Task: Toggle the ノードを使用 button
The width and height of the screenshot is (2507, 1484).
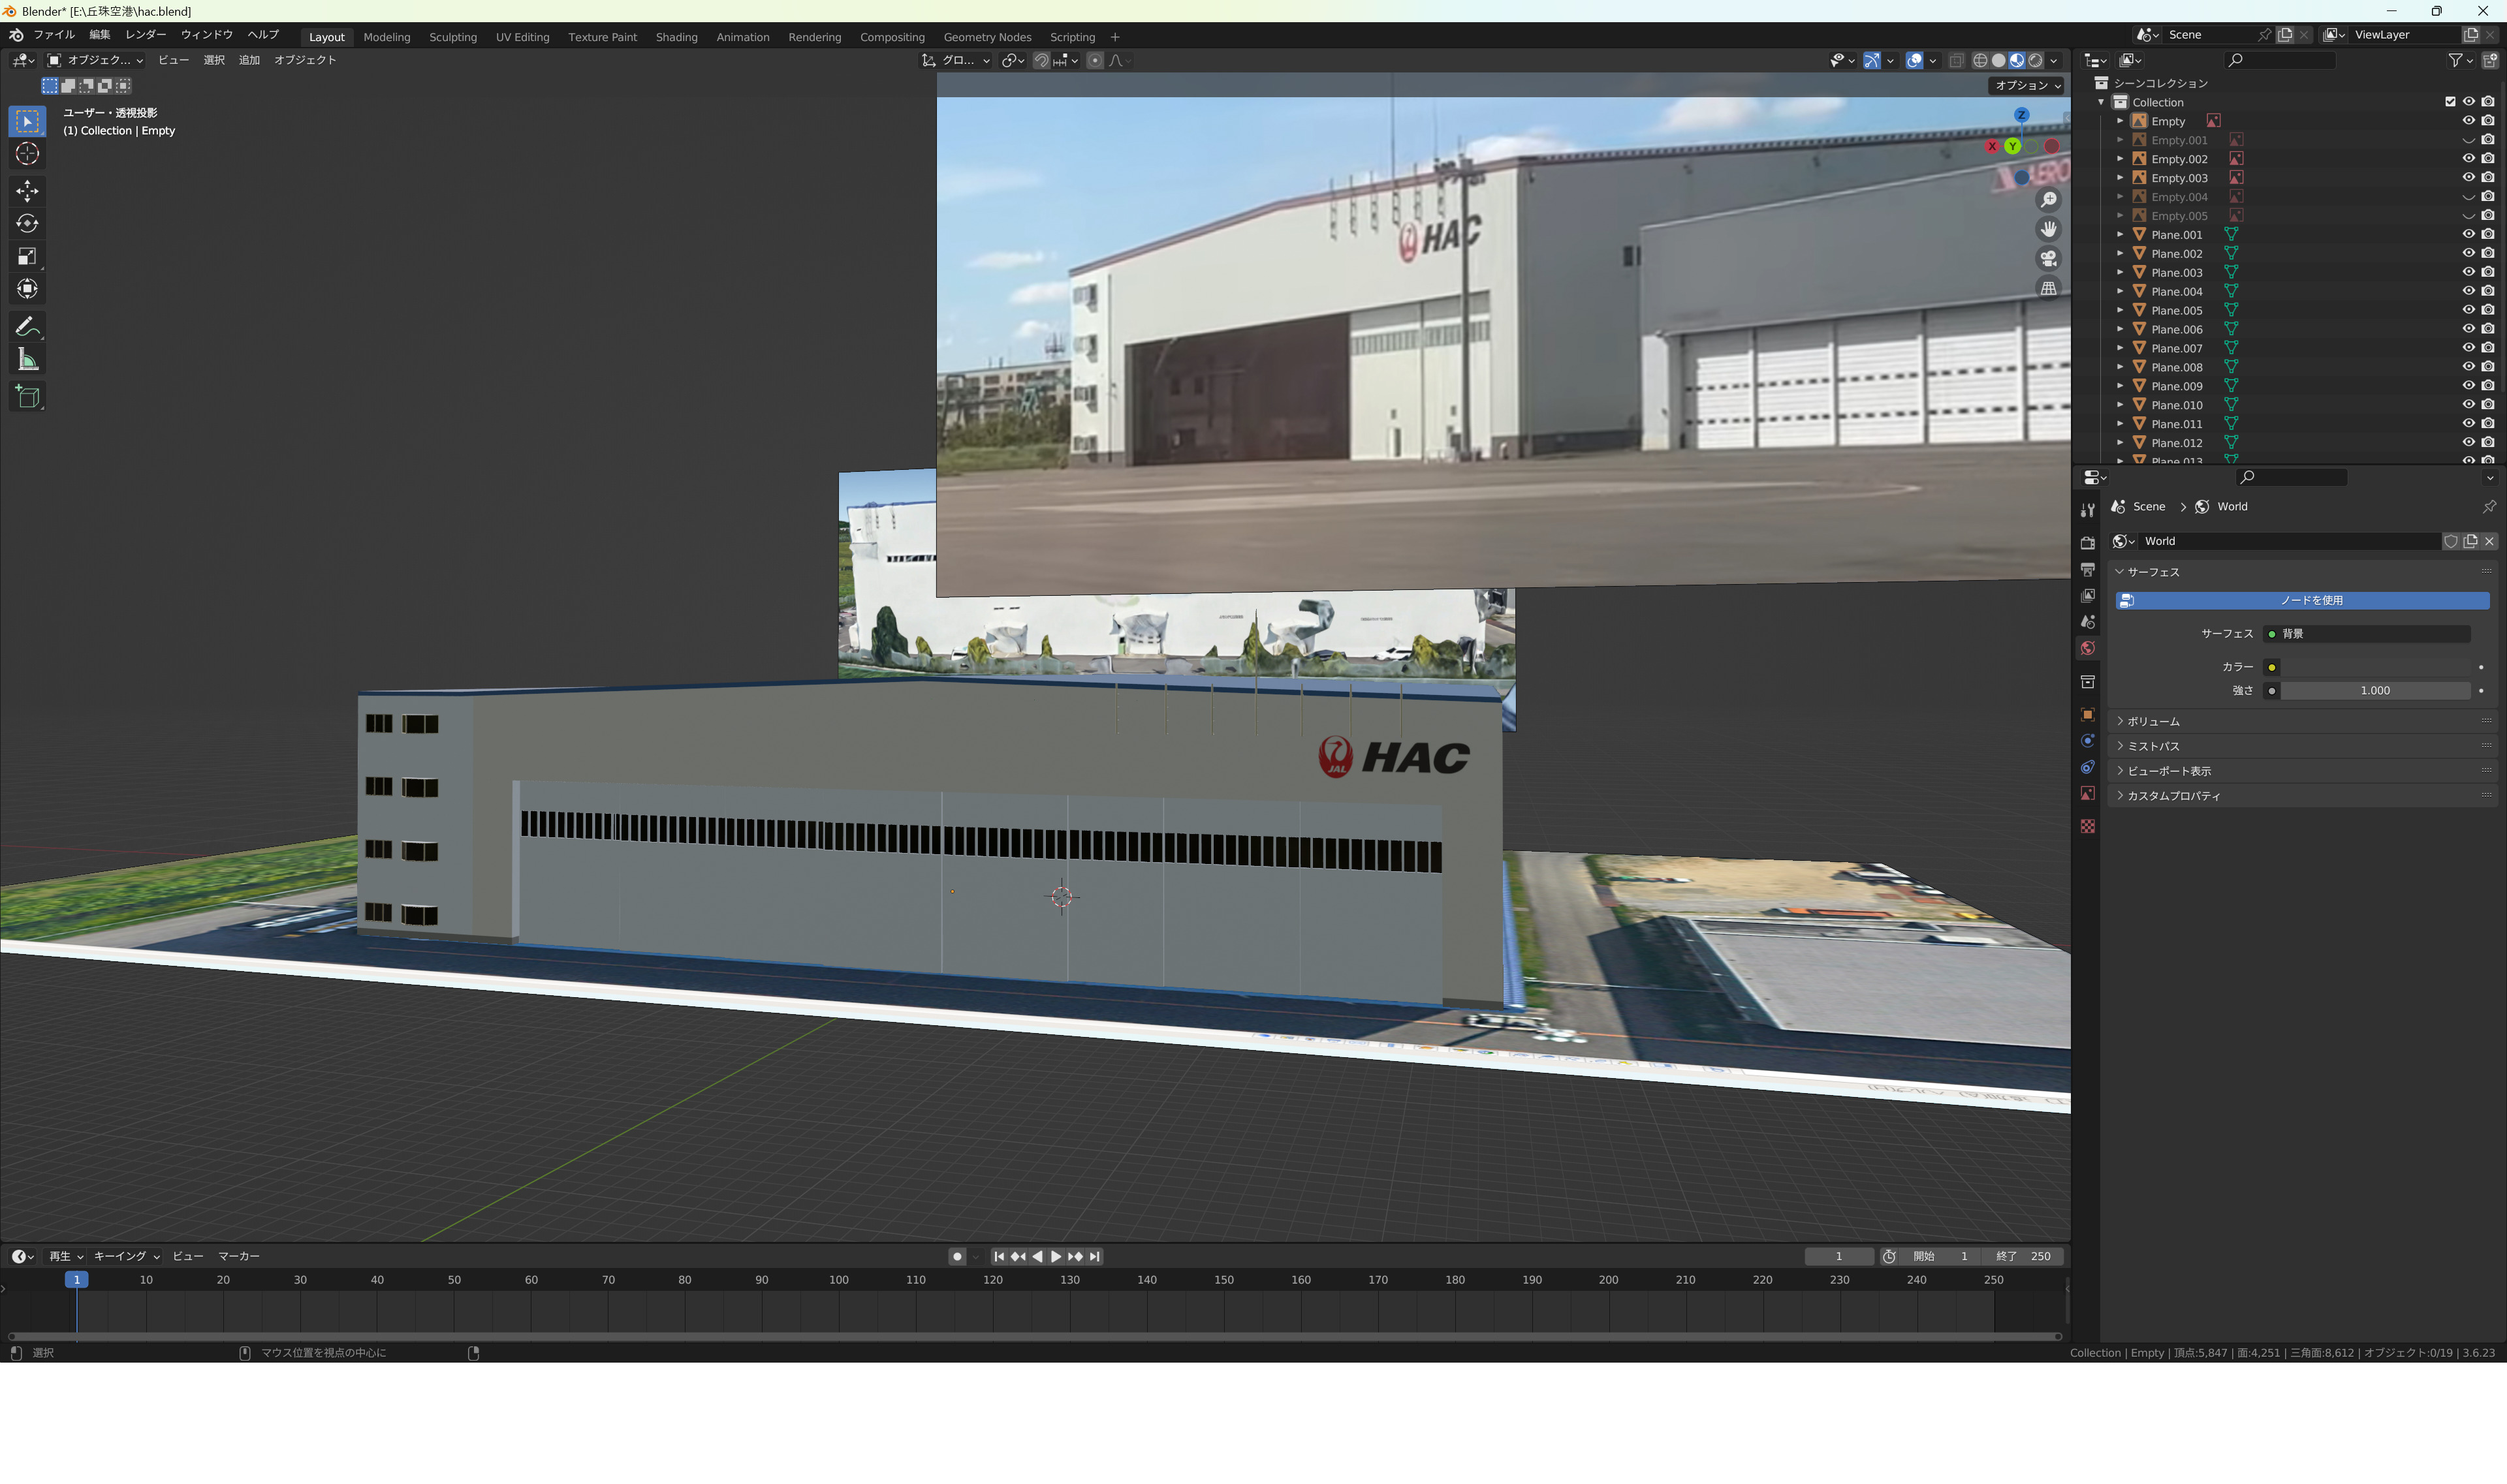Action: (2302, 600)
